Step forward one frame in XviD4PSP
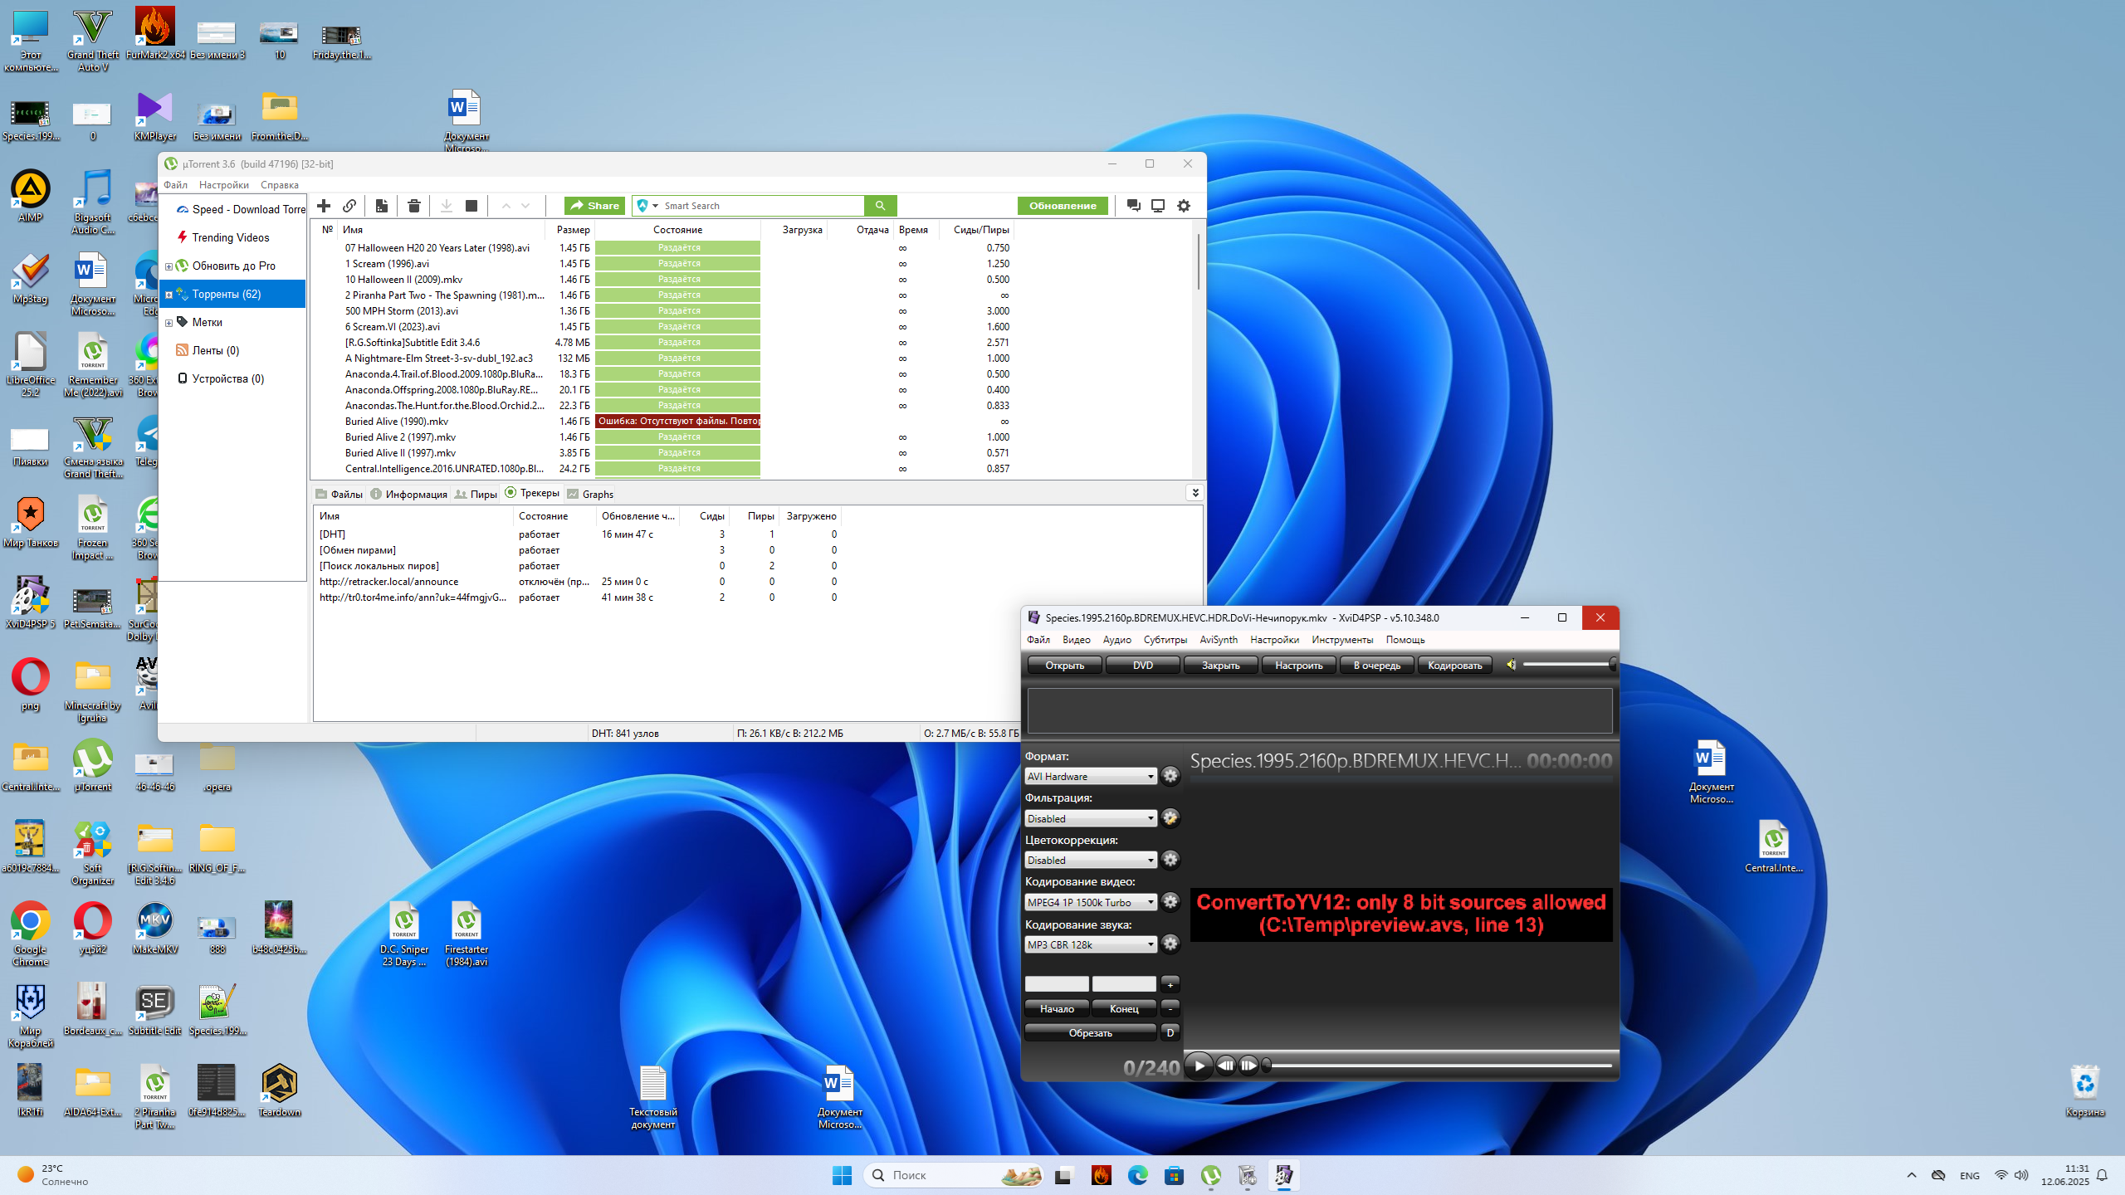 [x=1248, y=1066]
